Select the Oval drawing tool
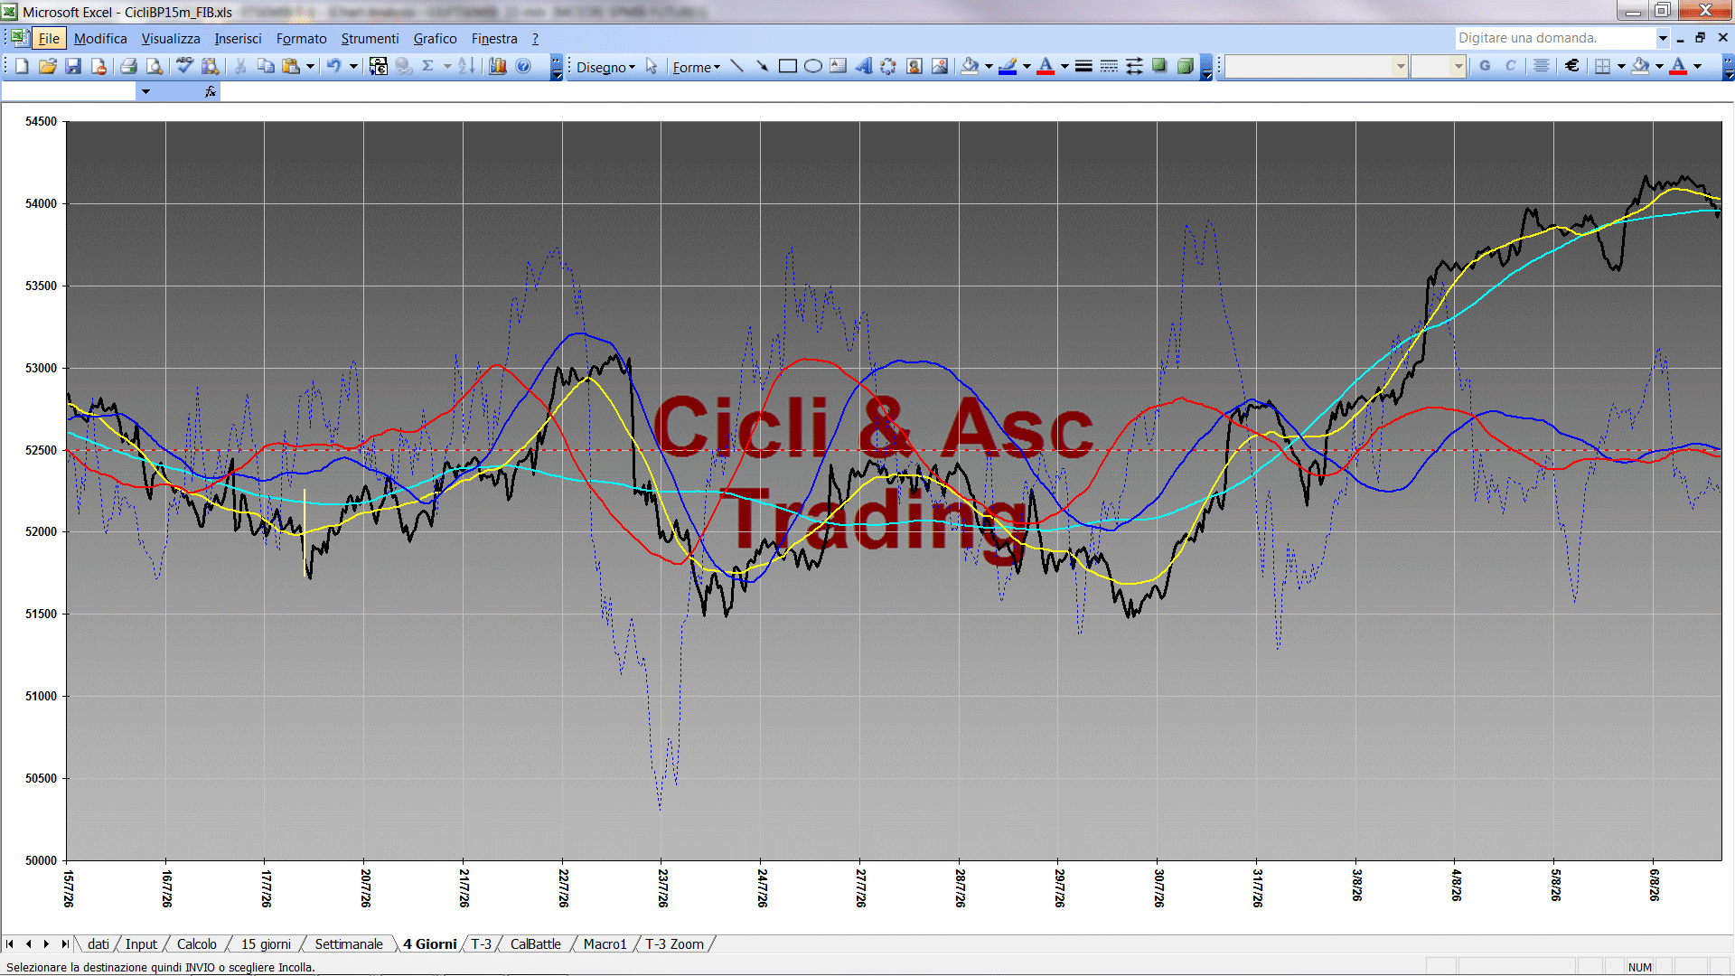 coord(813,66)
